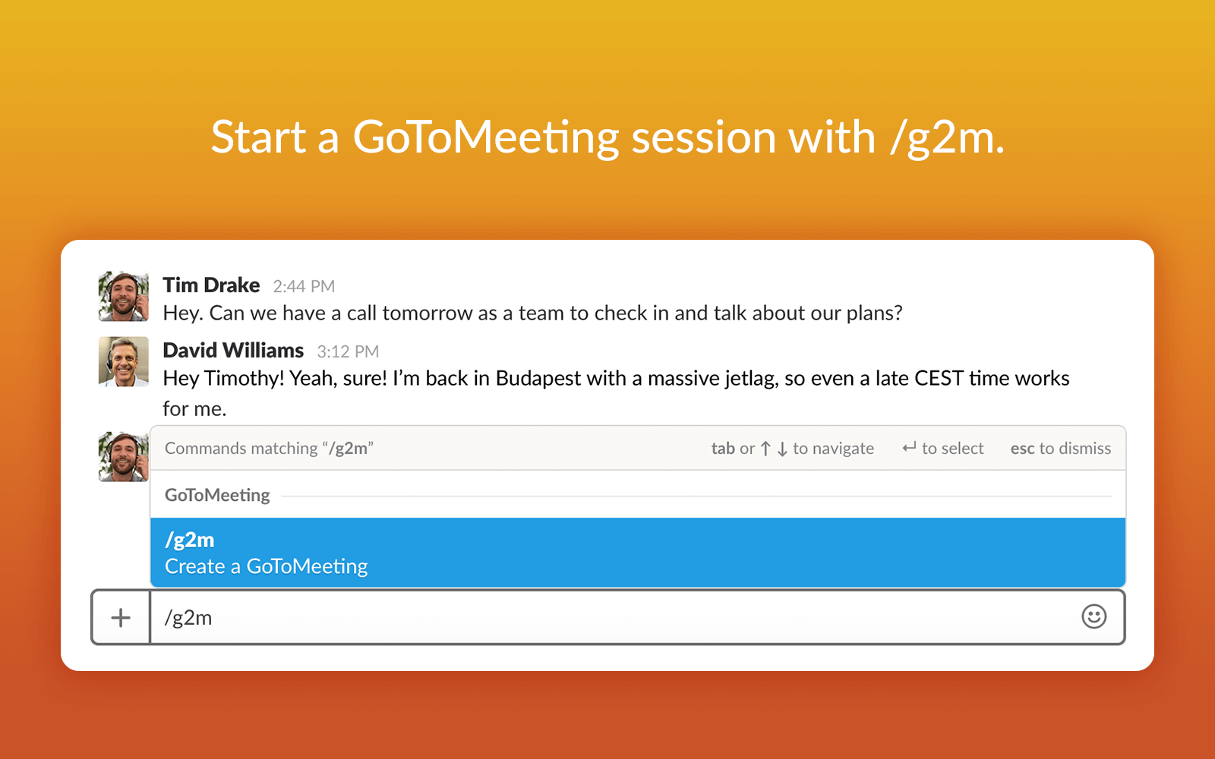This screenshot has width=1215, height=759.
Task: Click Tim Drake's avatar on first message
Action: click(124, 297)
